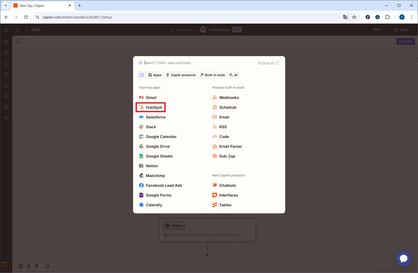This screenshot has width=418, height=273.
Task: Choose Tables Zapier product
Action: [x=222, y=205]
